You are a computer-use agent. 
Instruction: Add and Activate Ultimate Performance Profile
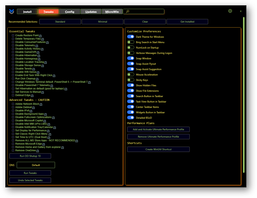(x=158, y=129)
